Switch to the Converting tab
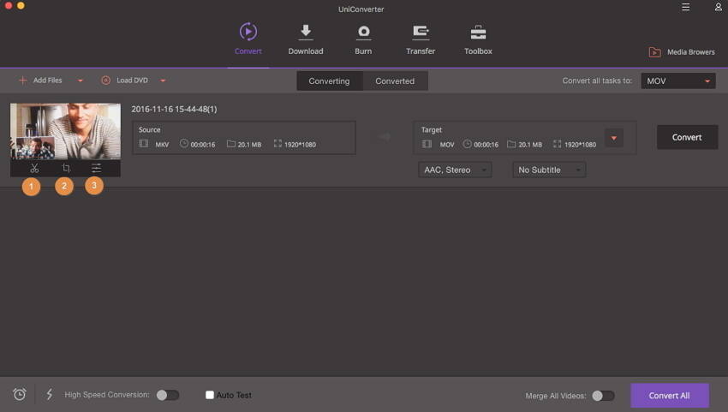Image resolution: width=728 pixels, height=412 pixels. [329, 81]
